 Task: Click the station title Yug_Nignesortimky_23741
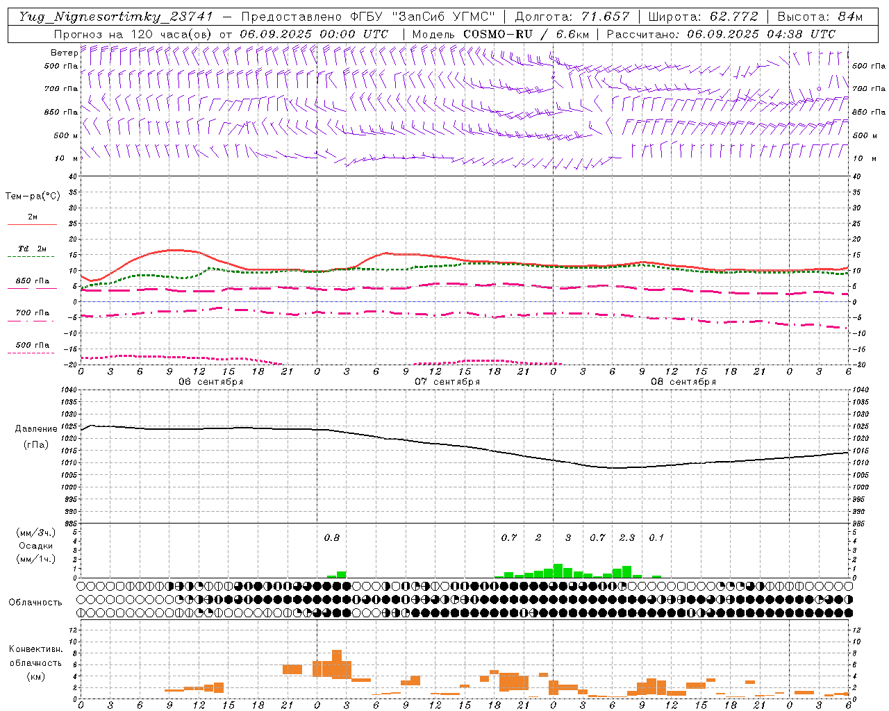click(116, 17)
